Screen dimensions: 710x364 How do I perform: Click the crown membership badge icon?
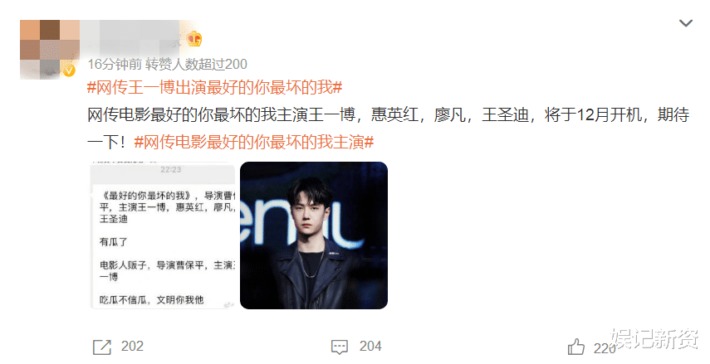[x=193, y=39]
